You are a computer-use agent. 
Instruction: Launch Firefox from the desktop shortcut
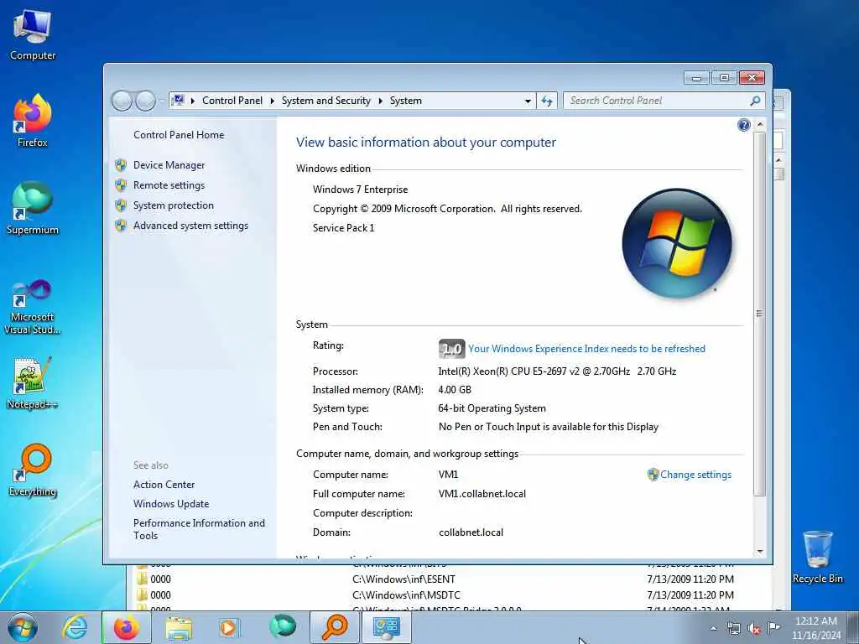click(33, 121)
